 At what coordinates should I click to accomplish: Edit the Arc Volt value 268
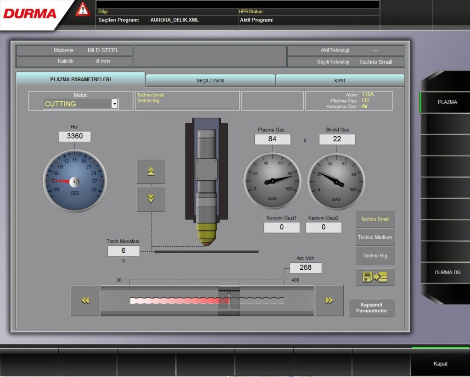point(305,268)
